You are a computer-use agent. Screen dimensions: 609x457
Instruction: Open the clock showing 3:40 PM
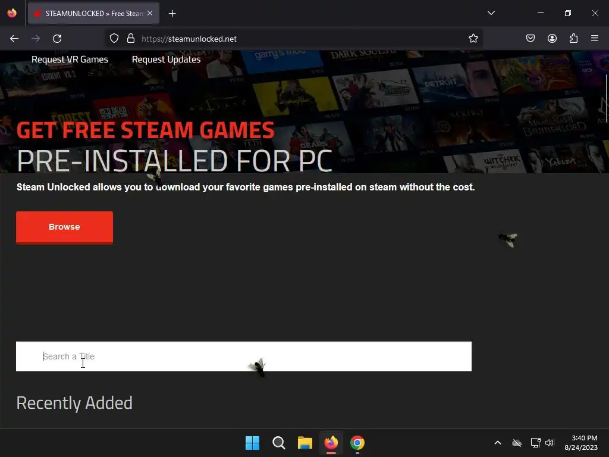581,443
